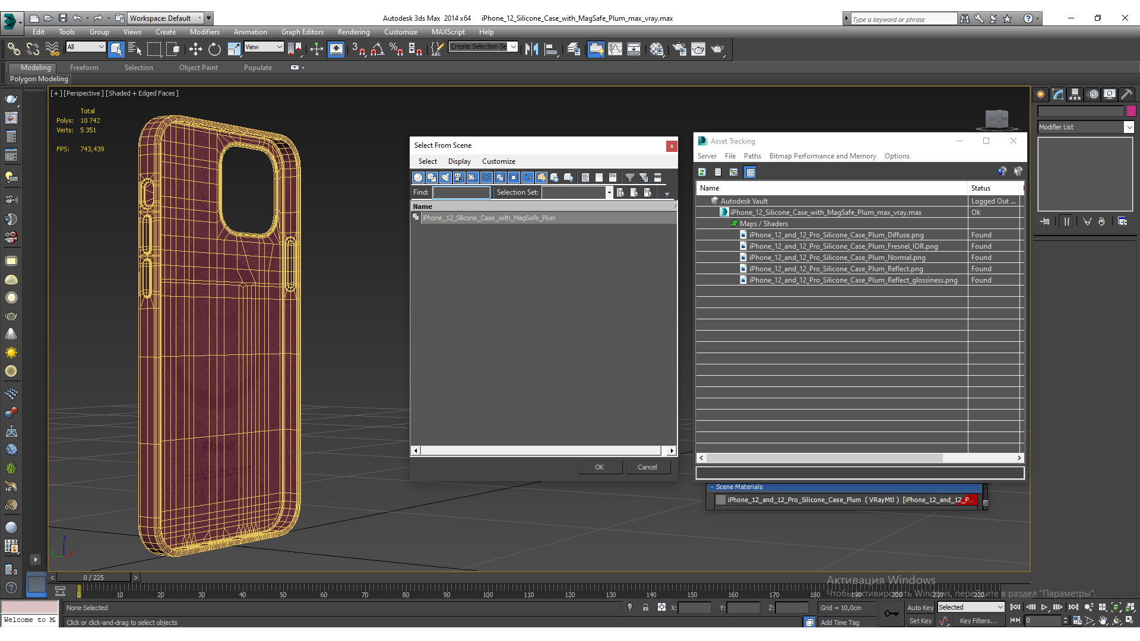Open Display menu in Select From Scene

[x=459, y=161]
